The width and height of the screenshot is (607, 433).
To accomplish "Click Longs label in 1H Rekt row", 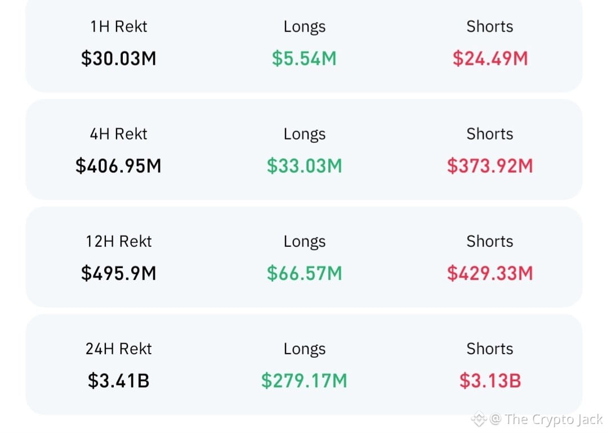I will [x=304, y=27].
